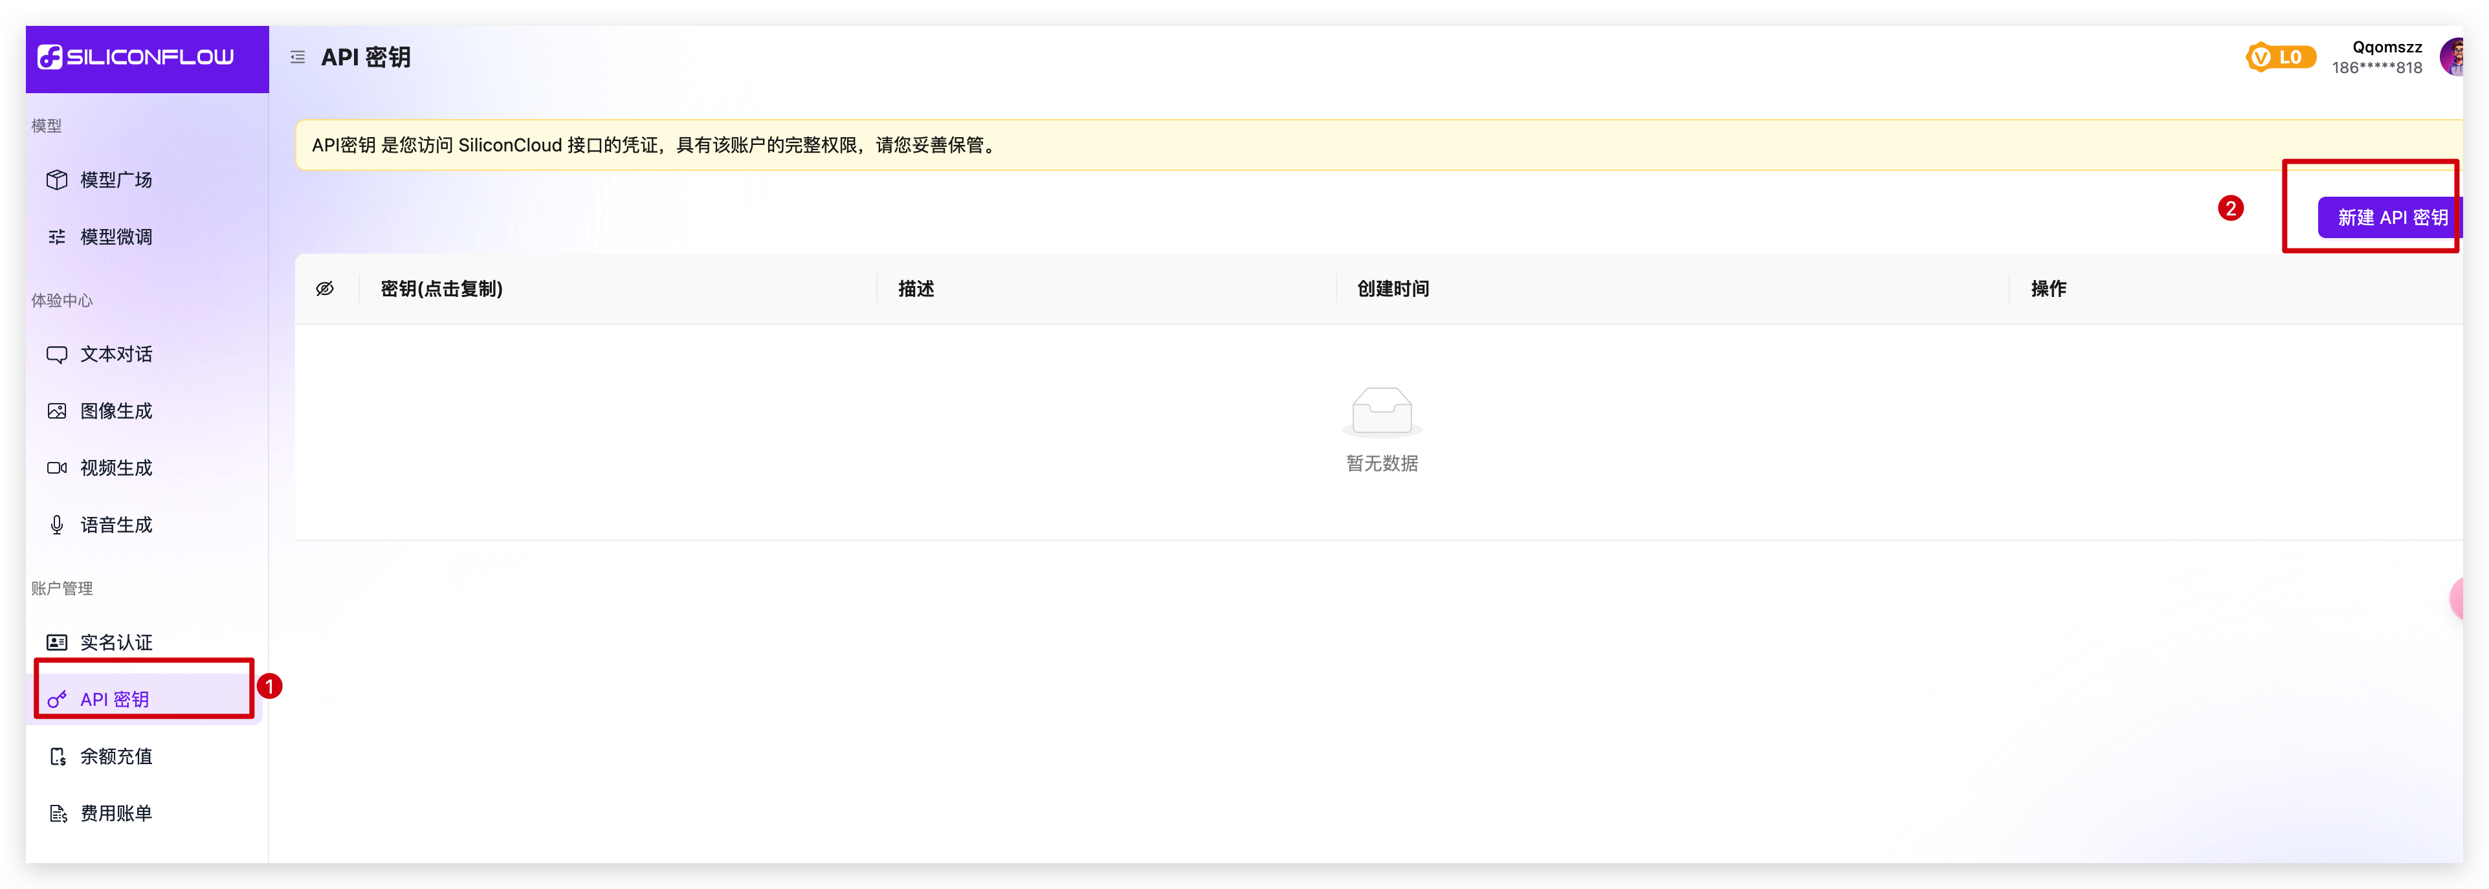
Task: Open the 图像生成 picture icon
Action: pyautogui.click(x=57, y=411)
